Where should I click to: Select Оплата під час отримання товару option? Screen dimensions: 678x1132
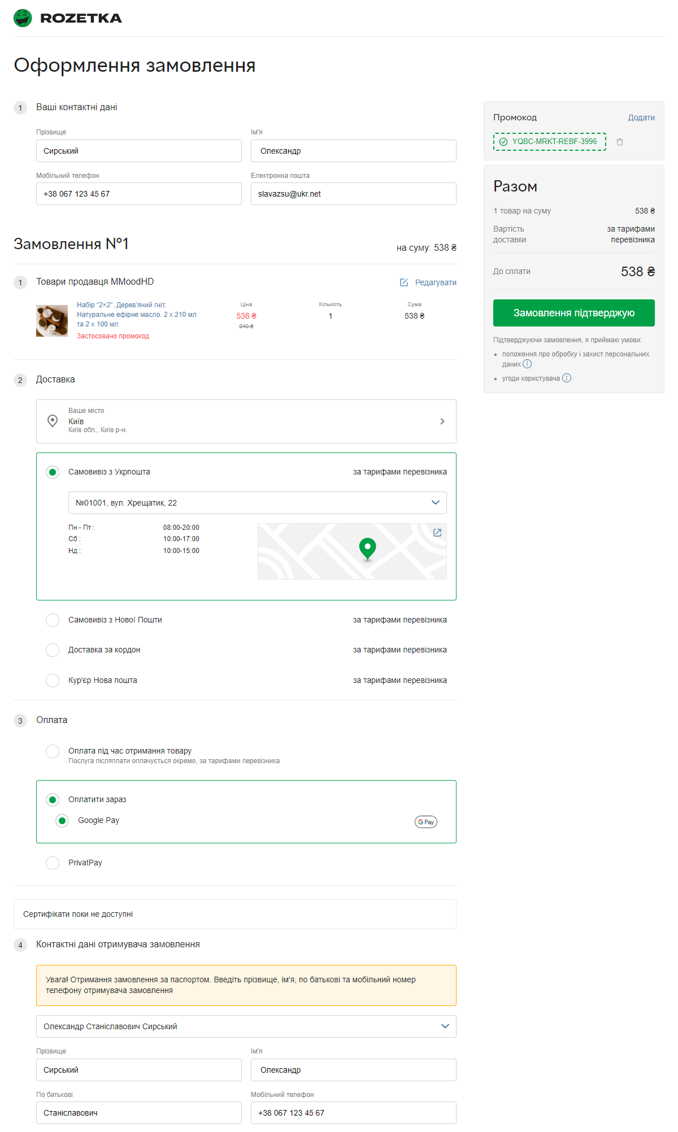click(53, 751)
